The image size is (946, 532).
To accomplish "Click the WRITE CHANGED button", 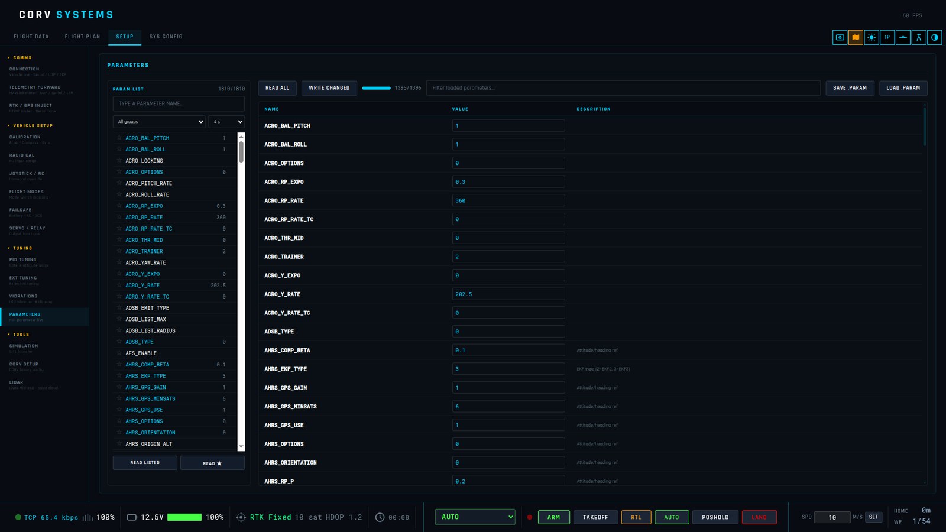I will coord(329,88).
